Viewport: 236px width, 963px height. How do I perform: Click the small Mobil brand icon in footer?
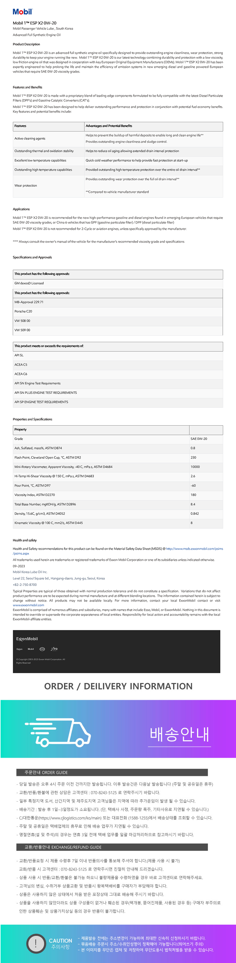click(x=31, y=649)
